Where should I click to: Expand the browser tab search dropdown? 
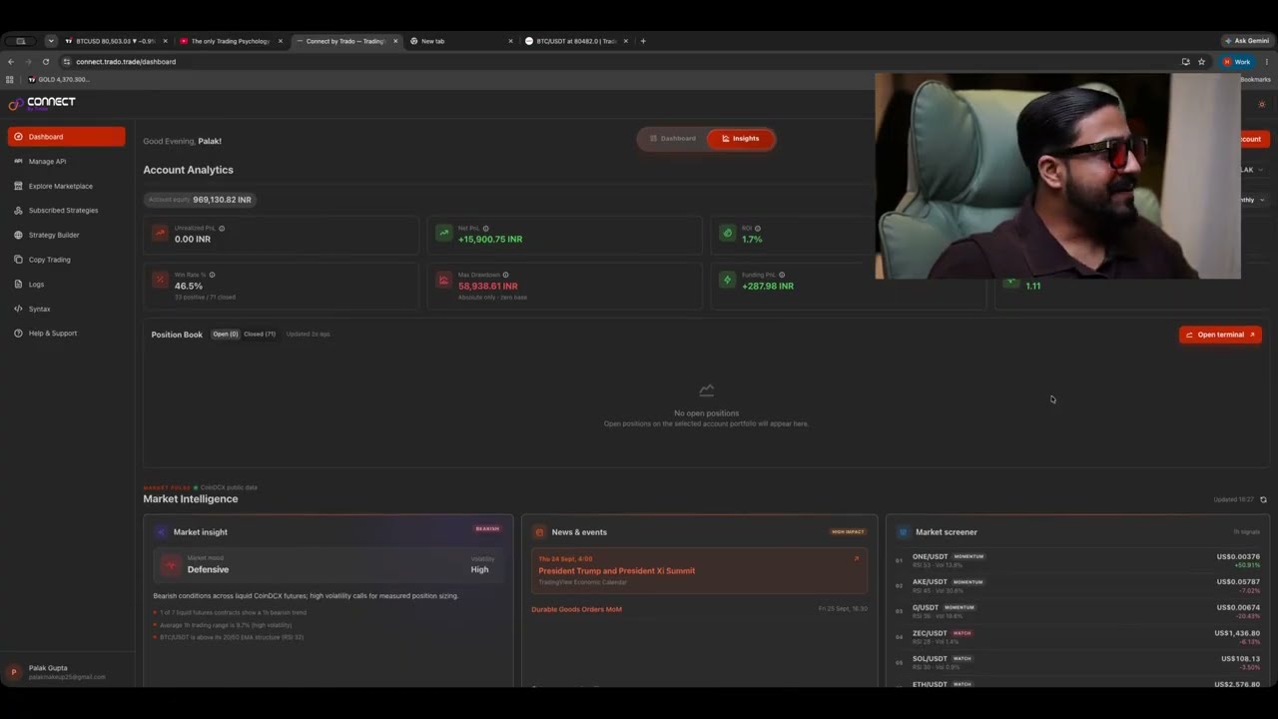pos(51,41)
